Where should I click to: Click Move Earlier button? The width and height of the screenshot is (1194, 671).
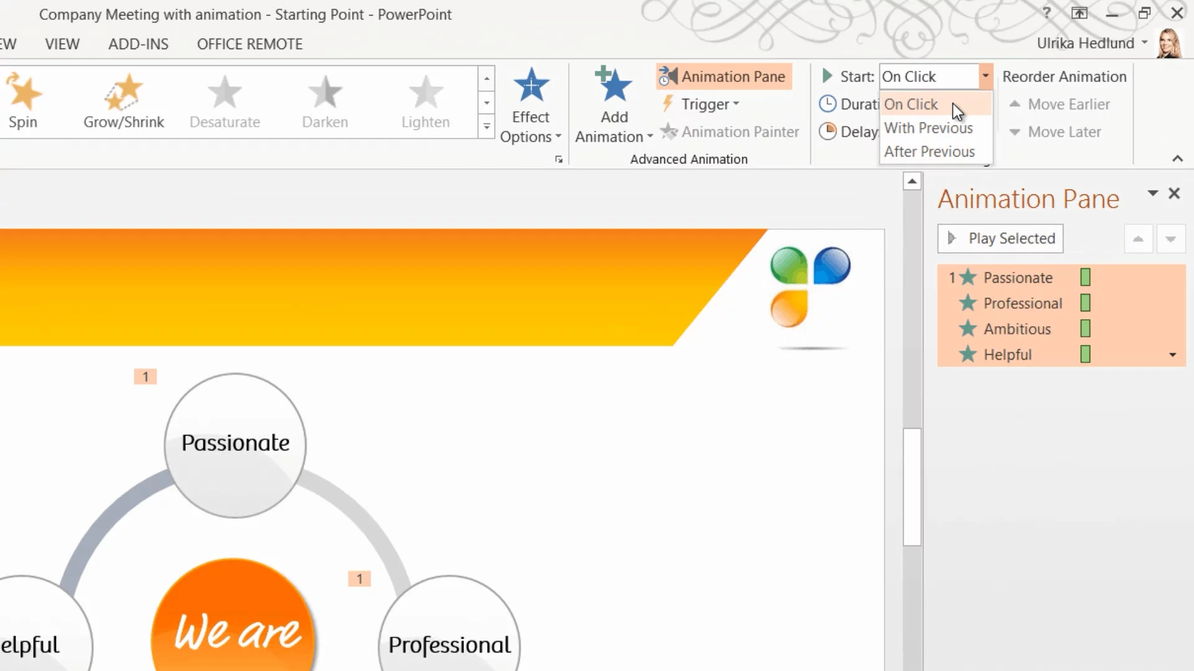1060,104
